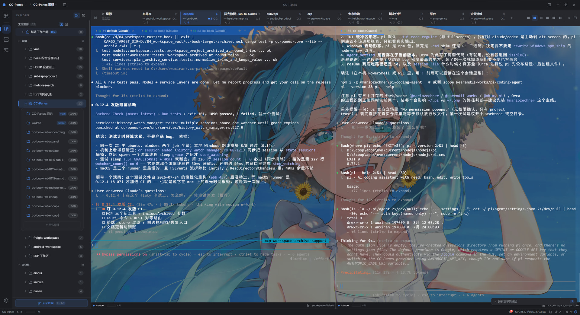Switch to four-pane grid layout
Image resolution: width=580 pixels, height=315 pixels.
click(x=554, y=18)
